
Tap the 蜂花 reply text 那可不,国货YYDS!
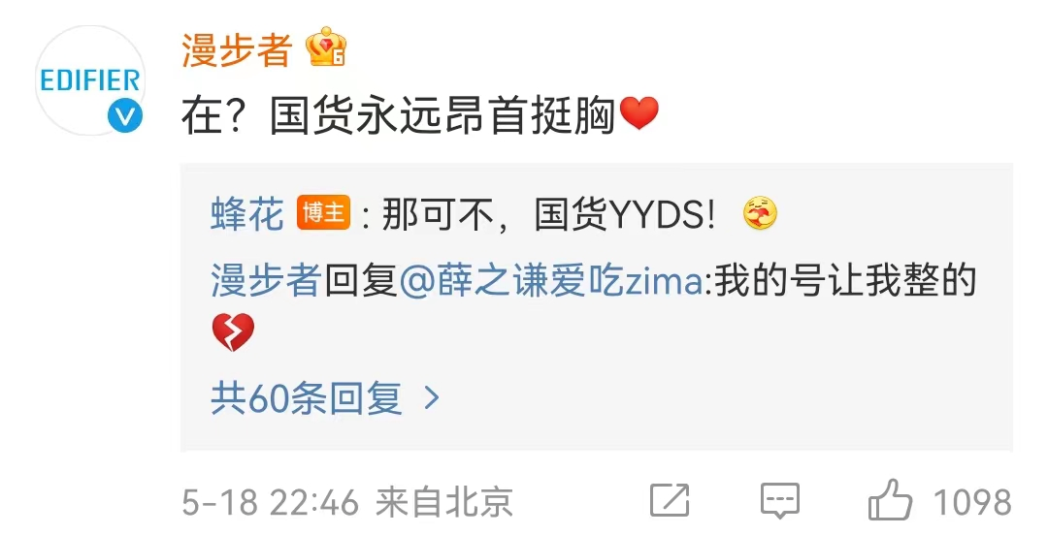pyautogui.click(x=548, y=214)
